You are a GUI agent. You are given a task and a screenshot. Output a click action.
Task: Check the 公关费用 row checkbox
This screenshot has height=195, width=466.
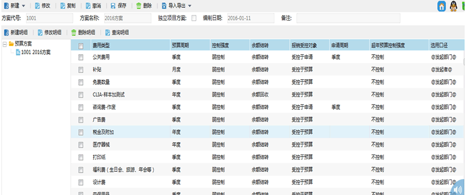(x=81, y=57)
